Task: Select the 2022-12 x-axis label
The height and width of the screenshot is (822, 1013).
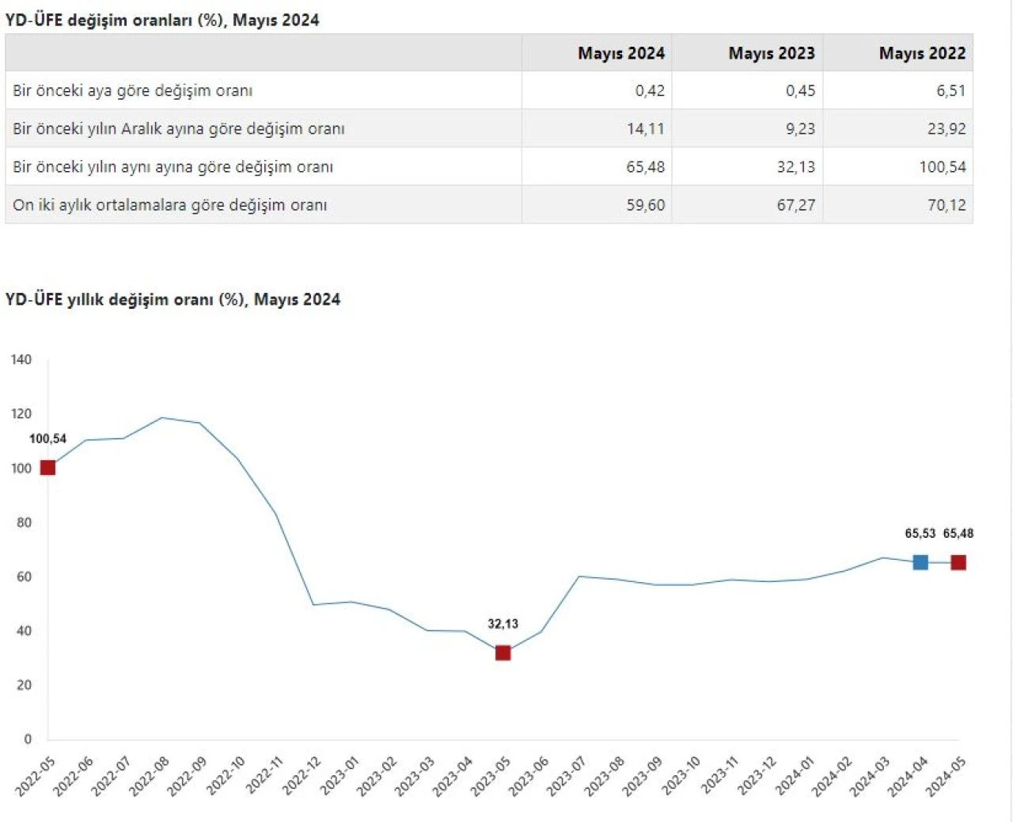Action: click(x=302, y=775)
